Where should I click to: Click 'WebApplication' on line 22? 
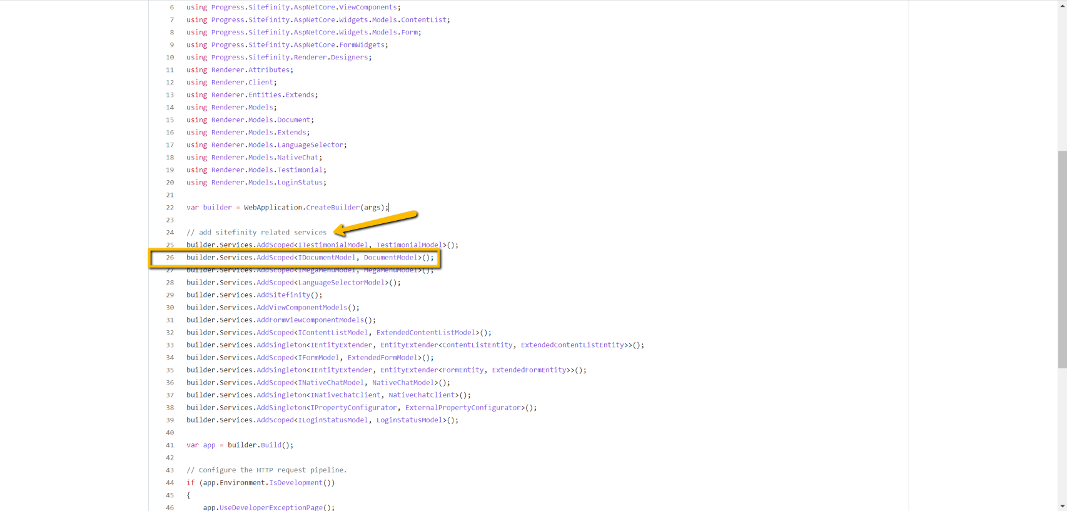point(273,208)
